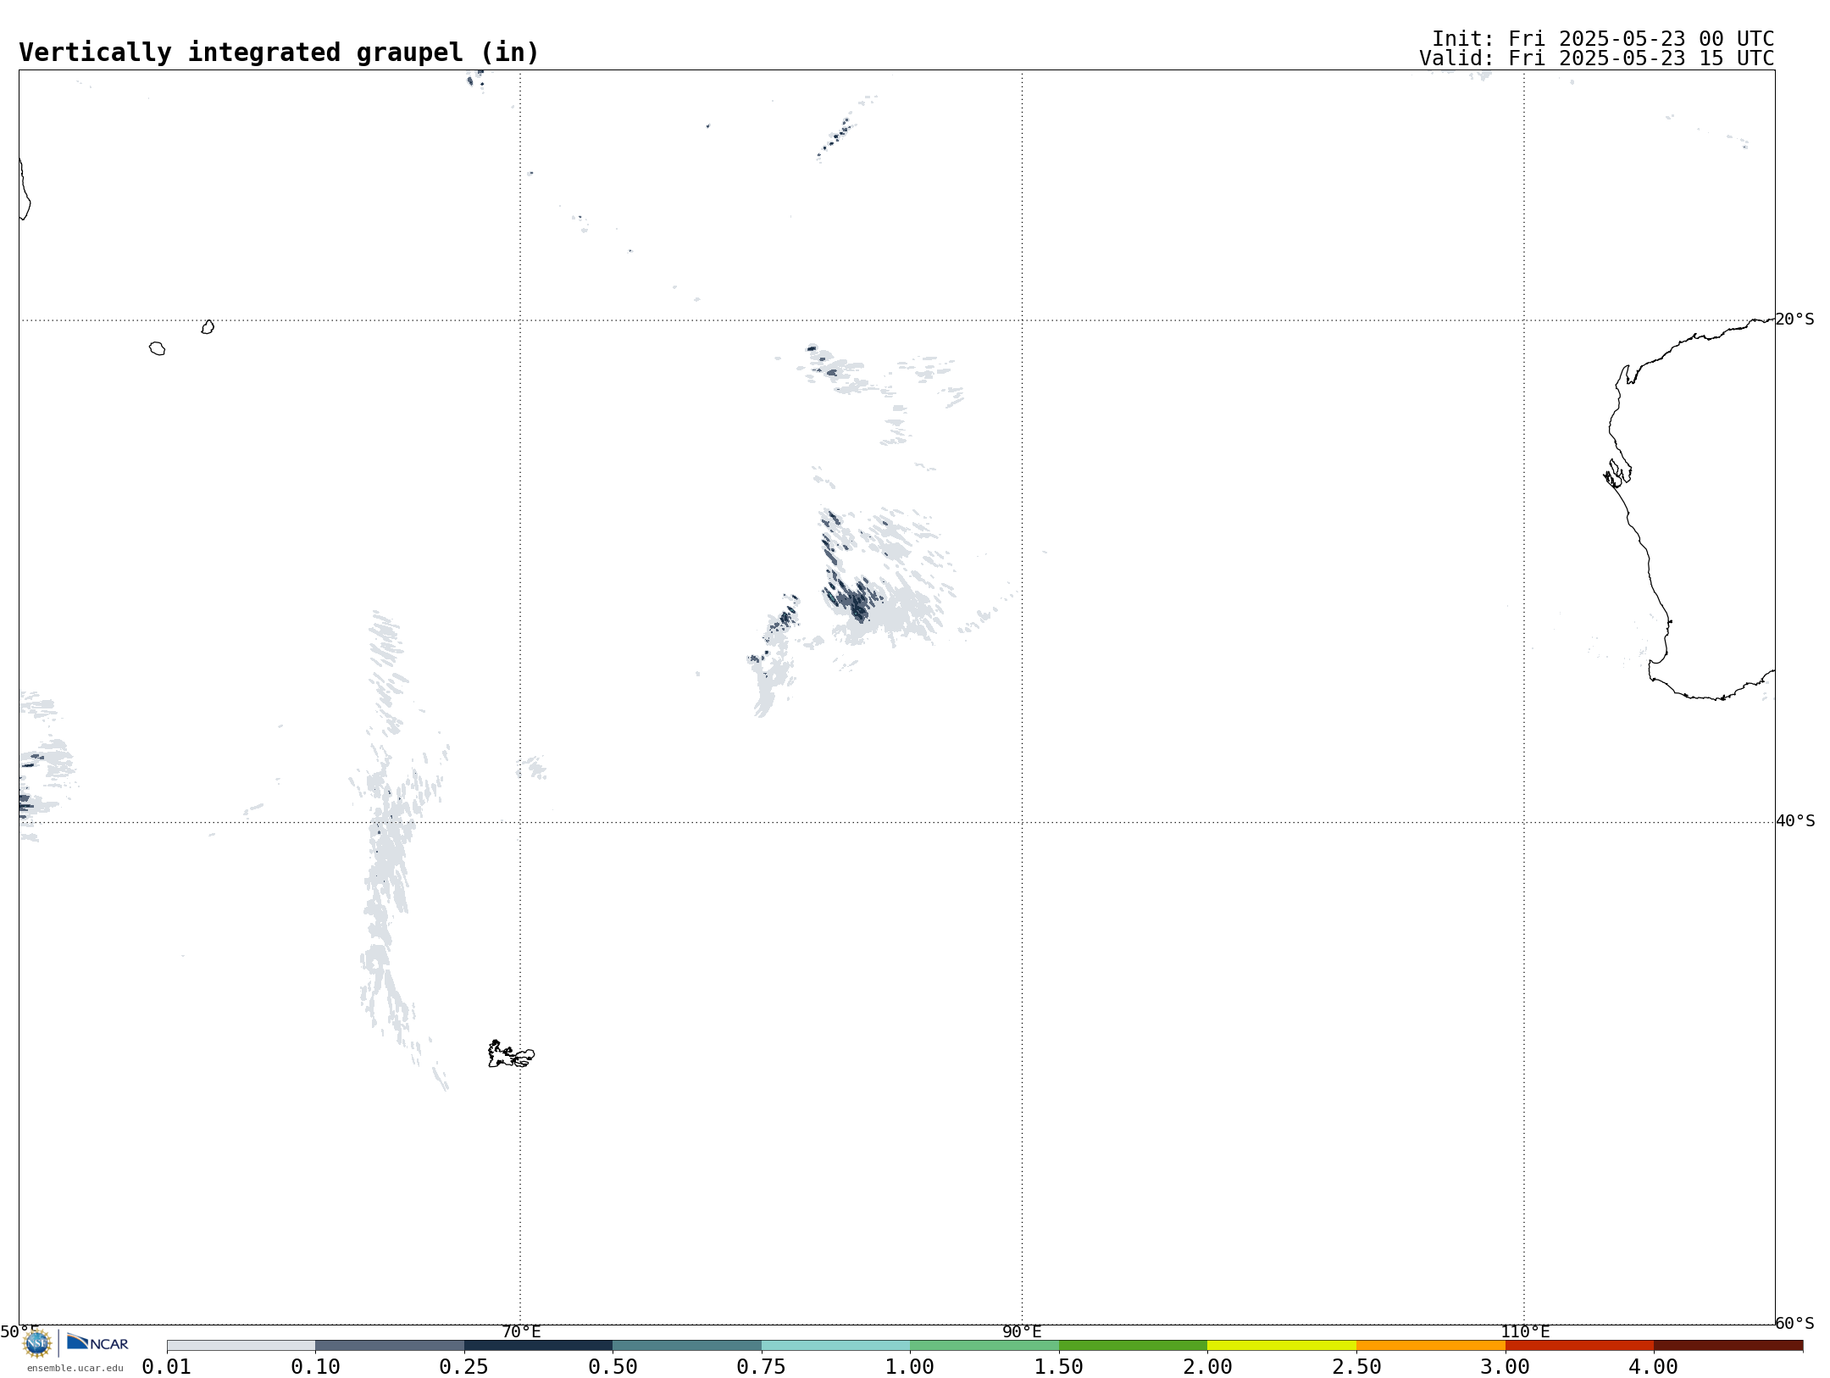
Task: Click the dark navy 0.25 colorbar swatch
Action: click(x=539, y=1346)
